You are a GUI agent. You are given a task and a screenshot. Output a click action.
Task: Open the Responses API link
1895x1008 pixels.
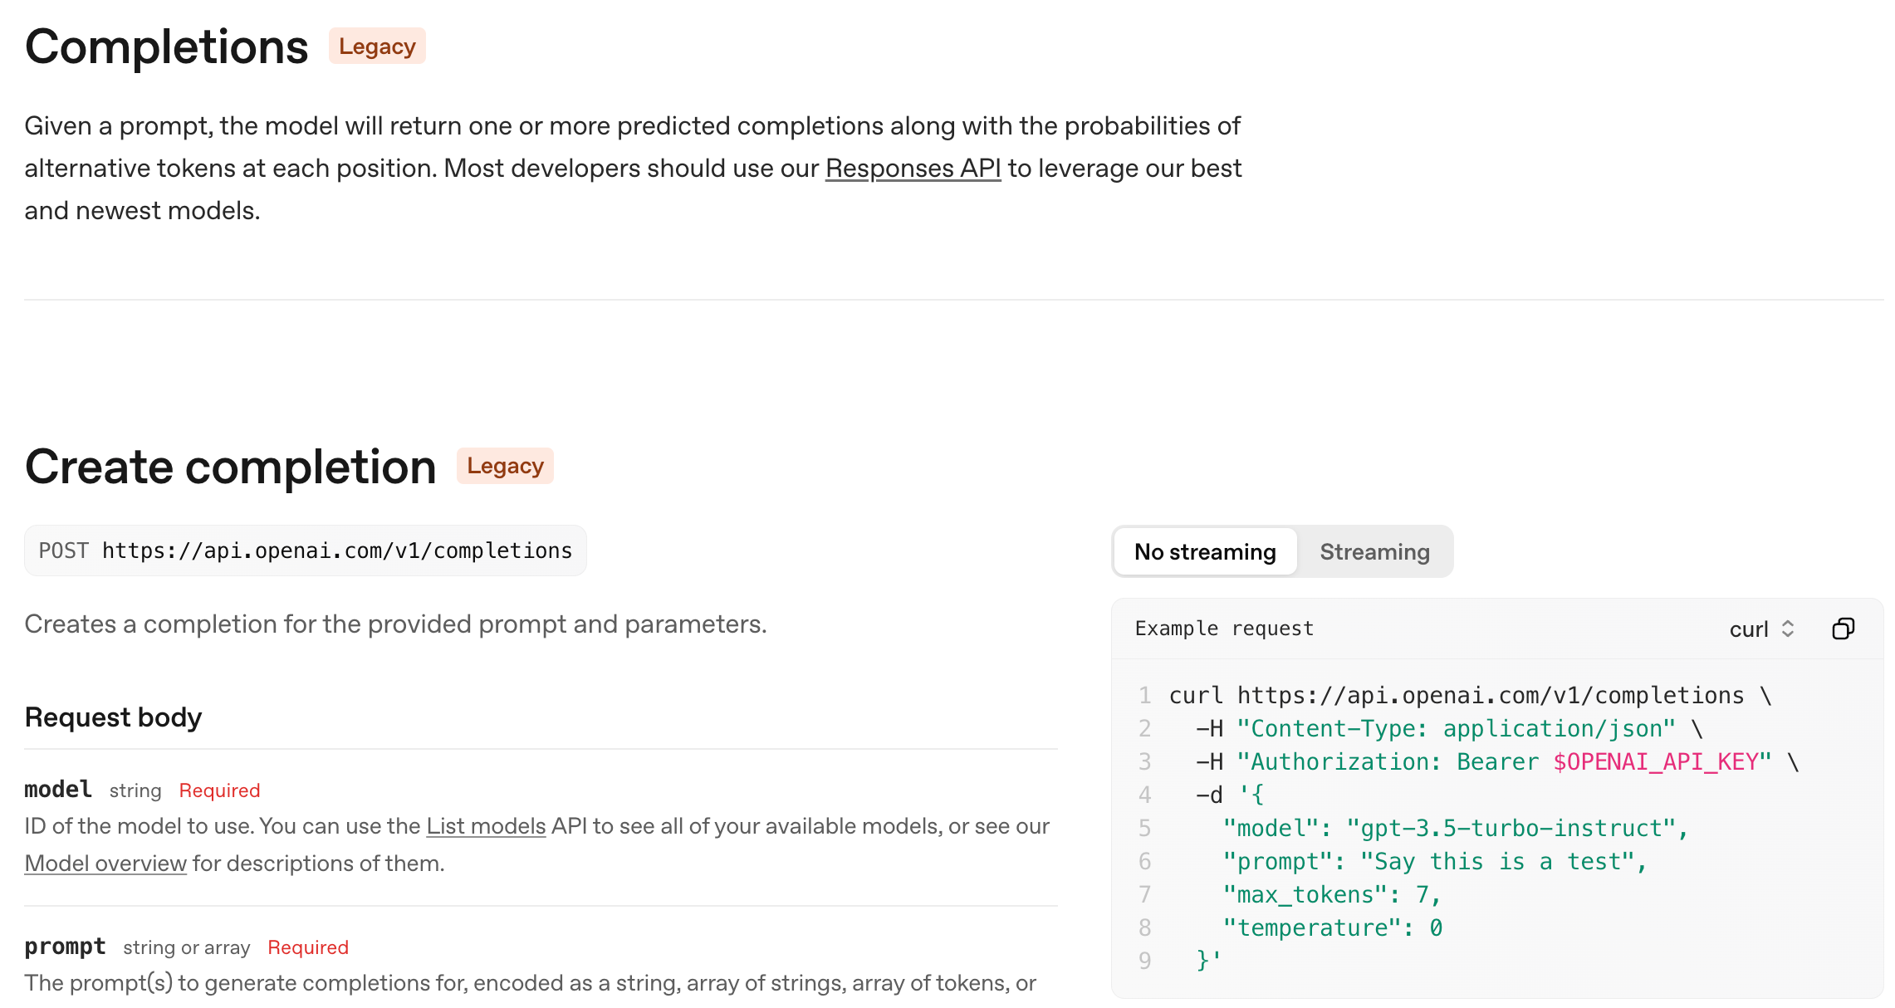click(913, 169)
